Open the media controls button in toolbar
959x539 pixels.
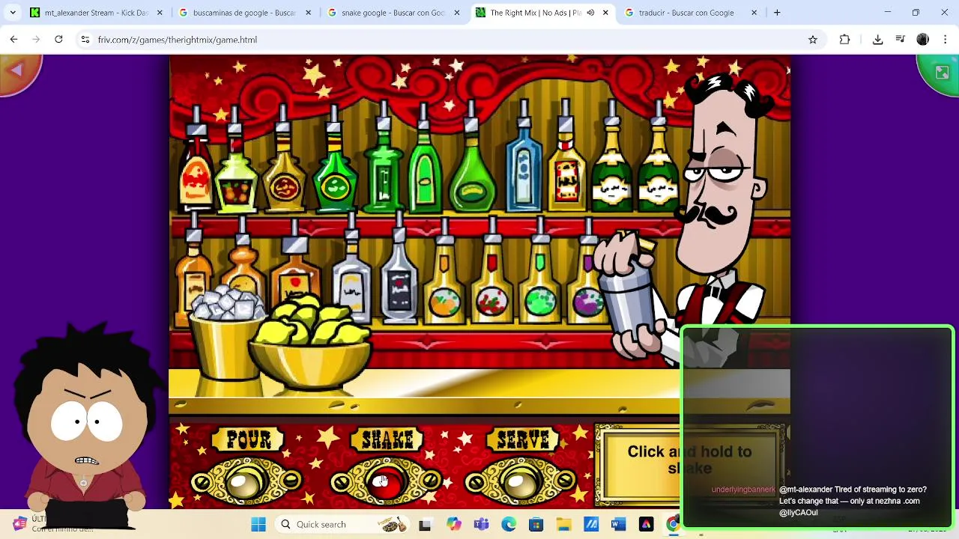pos(901,40)
